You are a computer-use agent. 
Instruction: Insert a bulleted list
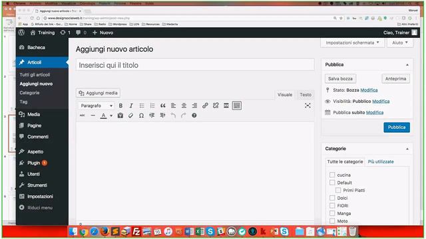[x=142, y=106]
